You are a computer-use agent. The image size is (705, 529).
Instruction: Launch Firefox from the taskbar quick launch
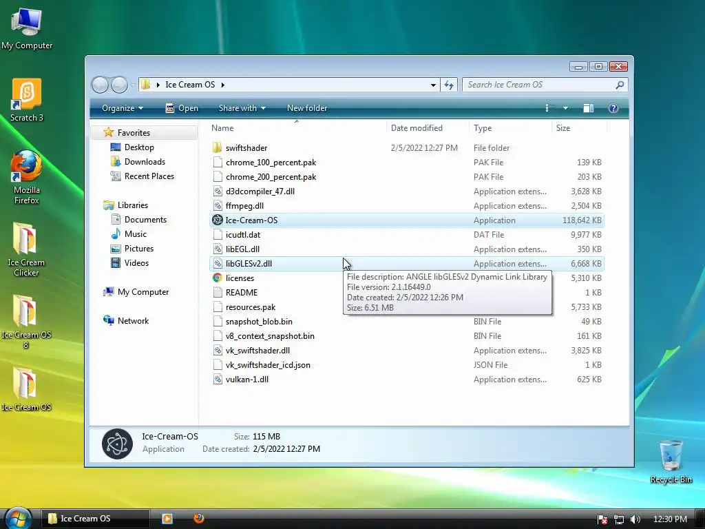(x=199, y=518)
